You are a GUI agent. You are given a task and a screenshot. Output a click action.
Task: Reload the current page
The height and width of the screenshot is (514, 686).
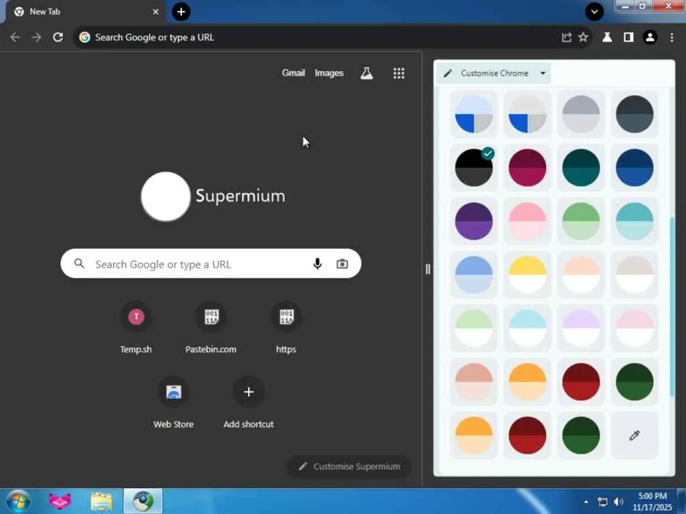pos(58,37)
